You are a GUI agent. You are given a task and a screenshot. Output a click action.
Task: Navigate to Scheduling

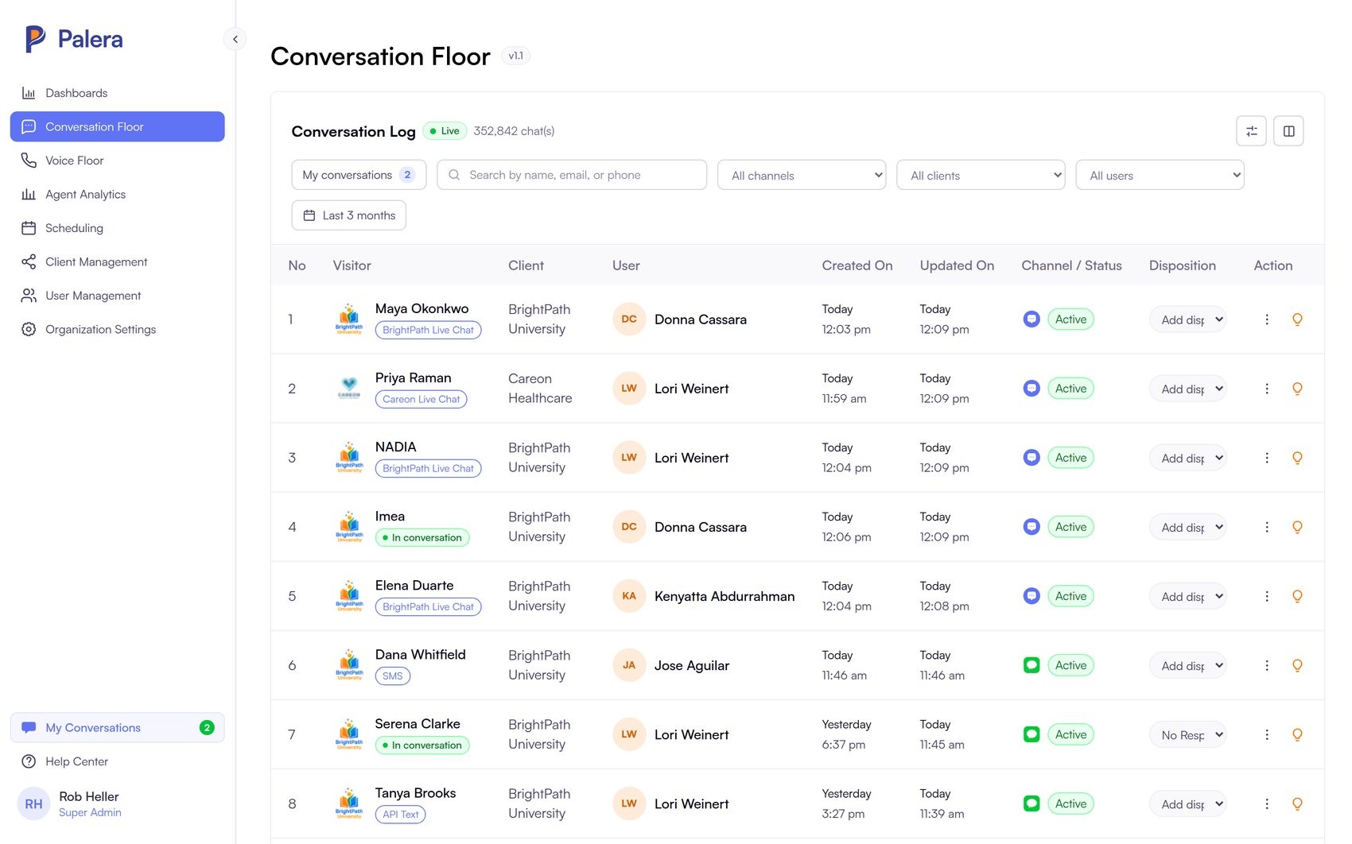tap(117, 228)
